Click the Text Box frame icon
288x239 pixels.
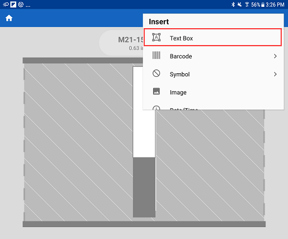156,38
